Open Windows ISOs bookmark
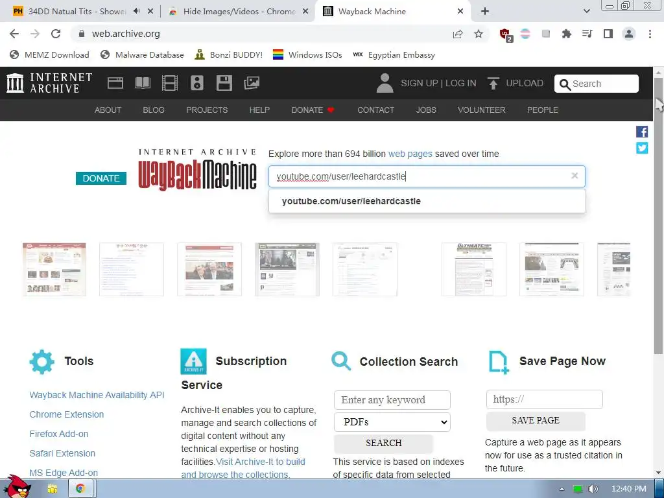Screen dimensions: 664x498 point(307,54)
